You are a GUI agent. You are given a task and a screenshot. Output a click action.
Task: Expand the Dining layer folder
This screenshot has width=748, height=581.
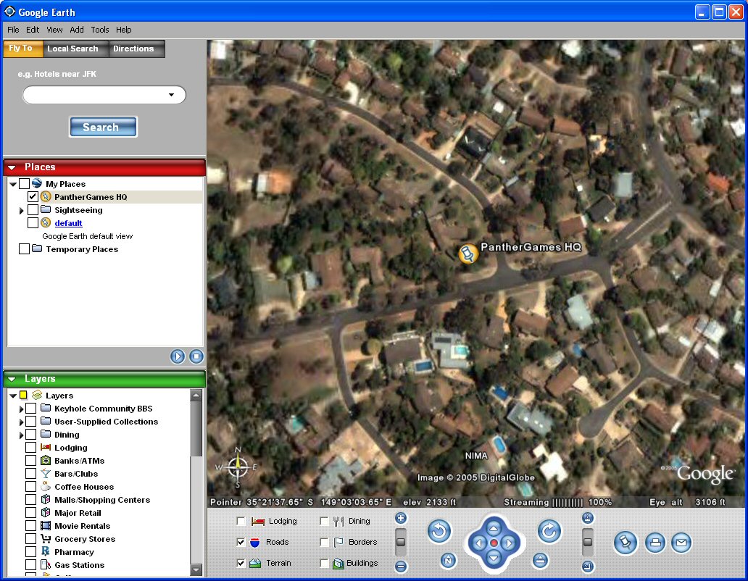[22, 435]
